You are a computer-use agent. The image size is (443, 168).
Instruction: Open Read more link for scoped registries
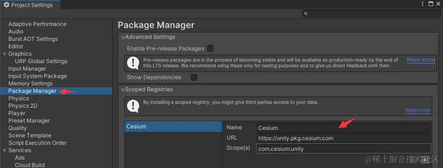coord(417,110)
